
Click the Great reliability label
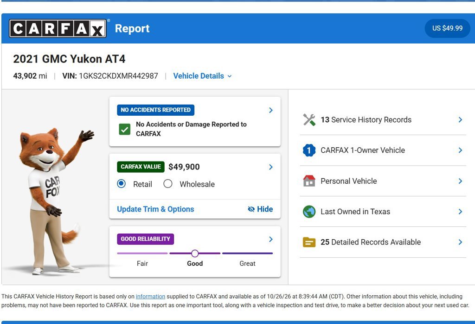[248, 263]
